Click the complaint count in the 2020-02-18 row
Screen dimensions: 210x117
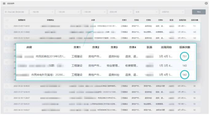tap(194, 98)
